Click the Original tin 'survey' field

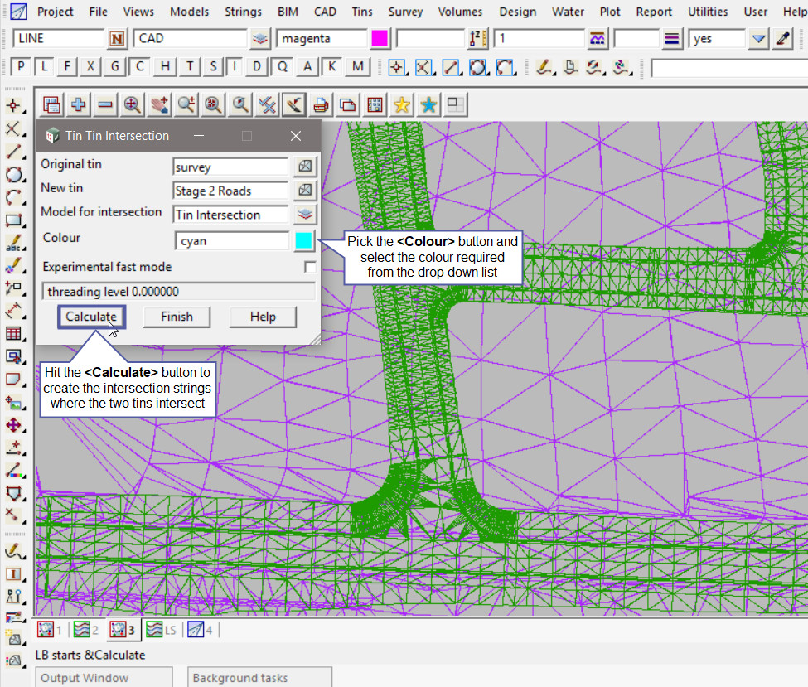point(230,167)
